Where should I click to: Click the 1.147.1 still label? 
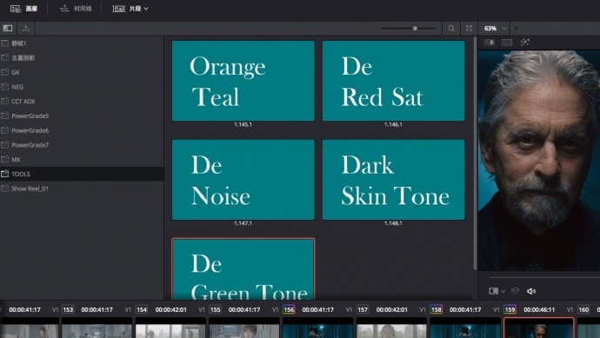243,223
